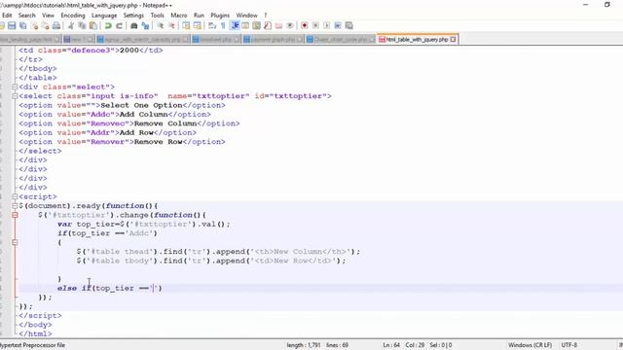Click inside the else if(top_tier == line

point(110,288)
